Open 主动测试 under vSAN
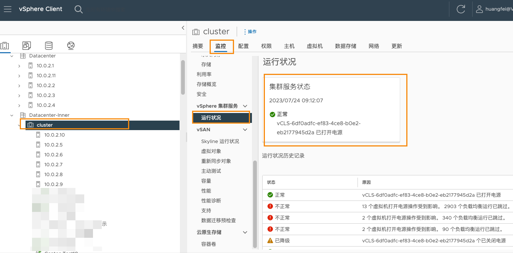Viewport: 513px width, 253px height. click(211, 171)
